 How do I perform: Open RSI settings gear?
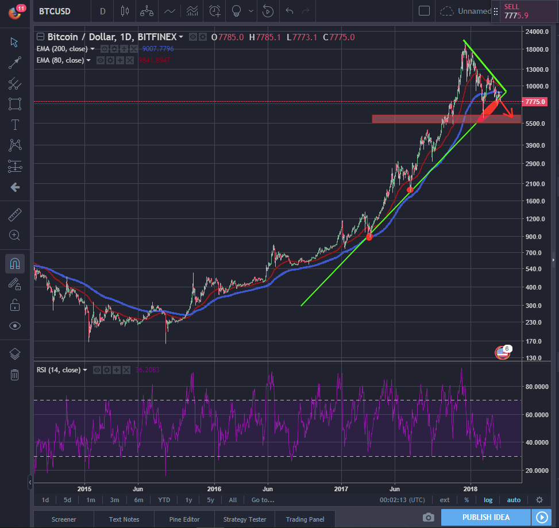pyautogui.click(x=107, y=370)
